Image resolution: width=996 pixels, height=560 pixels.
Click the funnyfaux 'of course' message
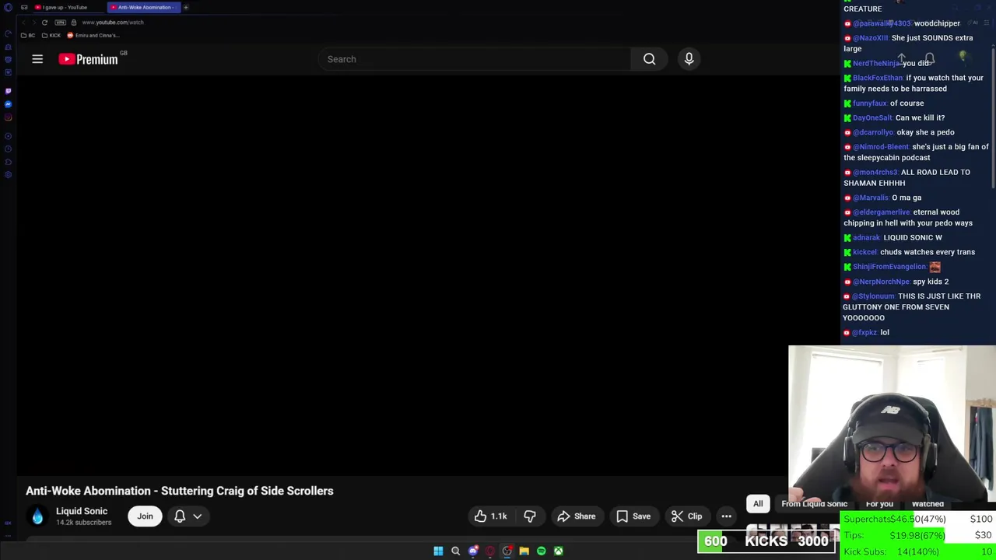click(x=884, y=103)
